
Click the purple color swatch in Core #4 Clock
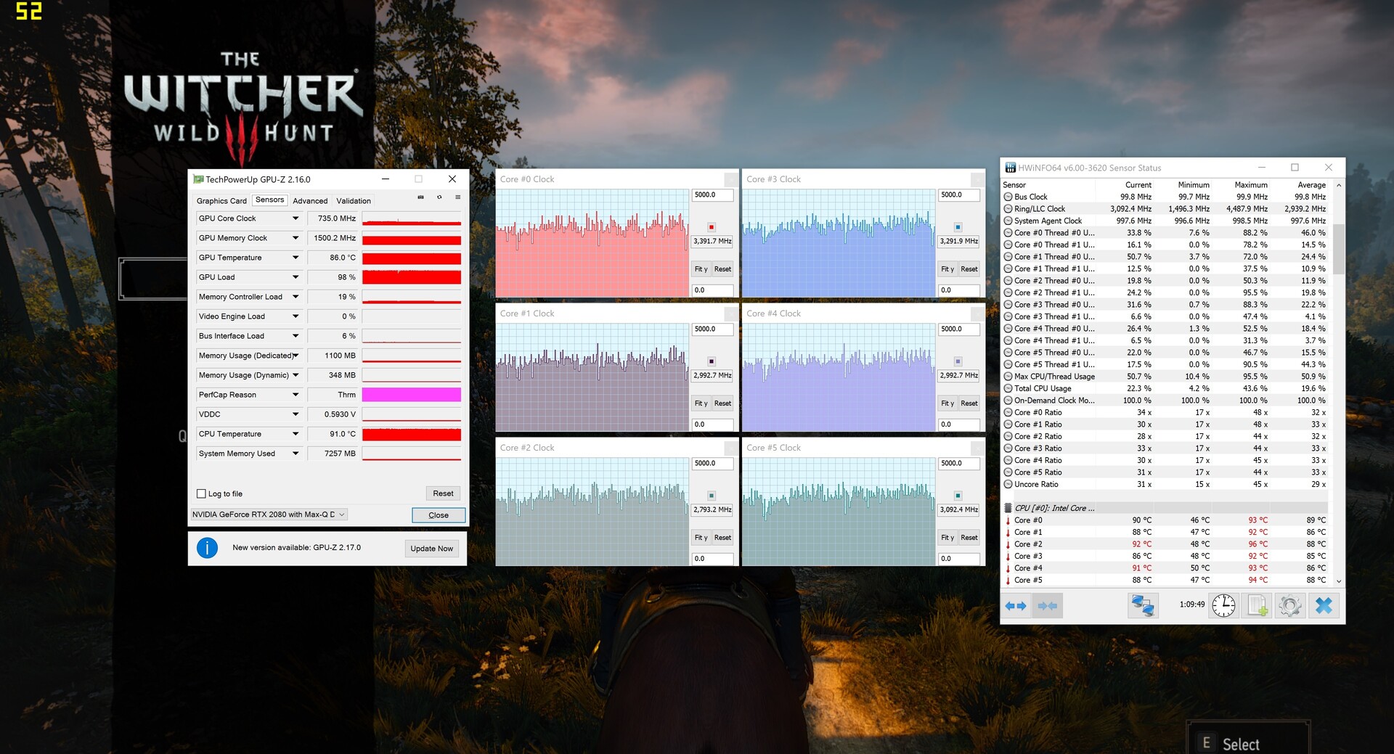click(x=958, y=361)
